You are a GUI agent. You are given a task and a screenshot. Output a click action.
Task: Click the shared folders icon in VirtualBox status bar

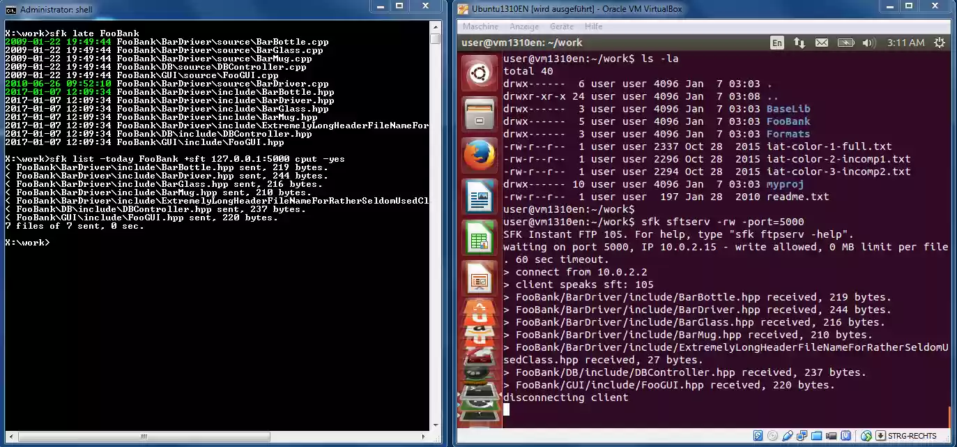point(816,435)
